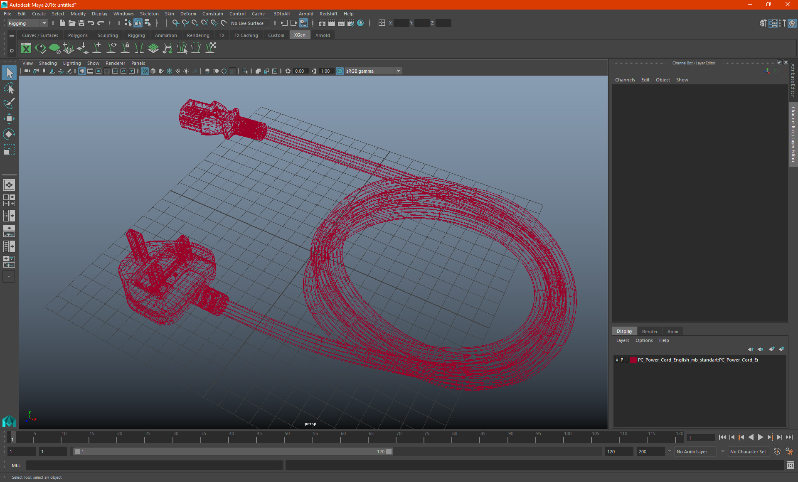Open the Rigging menu set dropdown
Image resolution: width=798 pixels, height=482 pixels.
(x=27, y=23)
